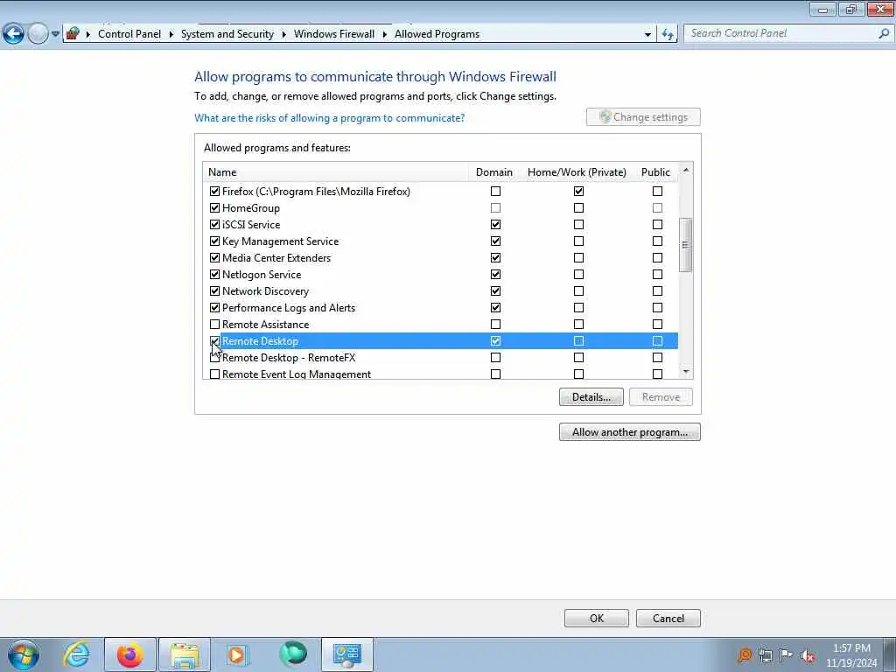Click the list scroll down arrow
Image resolution: width=896 pixels, height=672 pixels.
[686, 372]
